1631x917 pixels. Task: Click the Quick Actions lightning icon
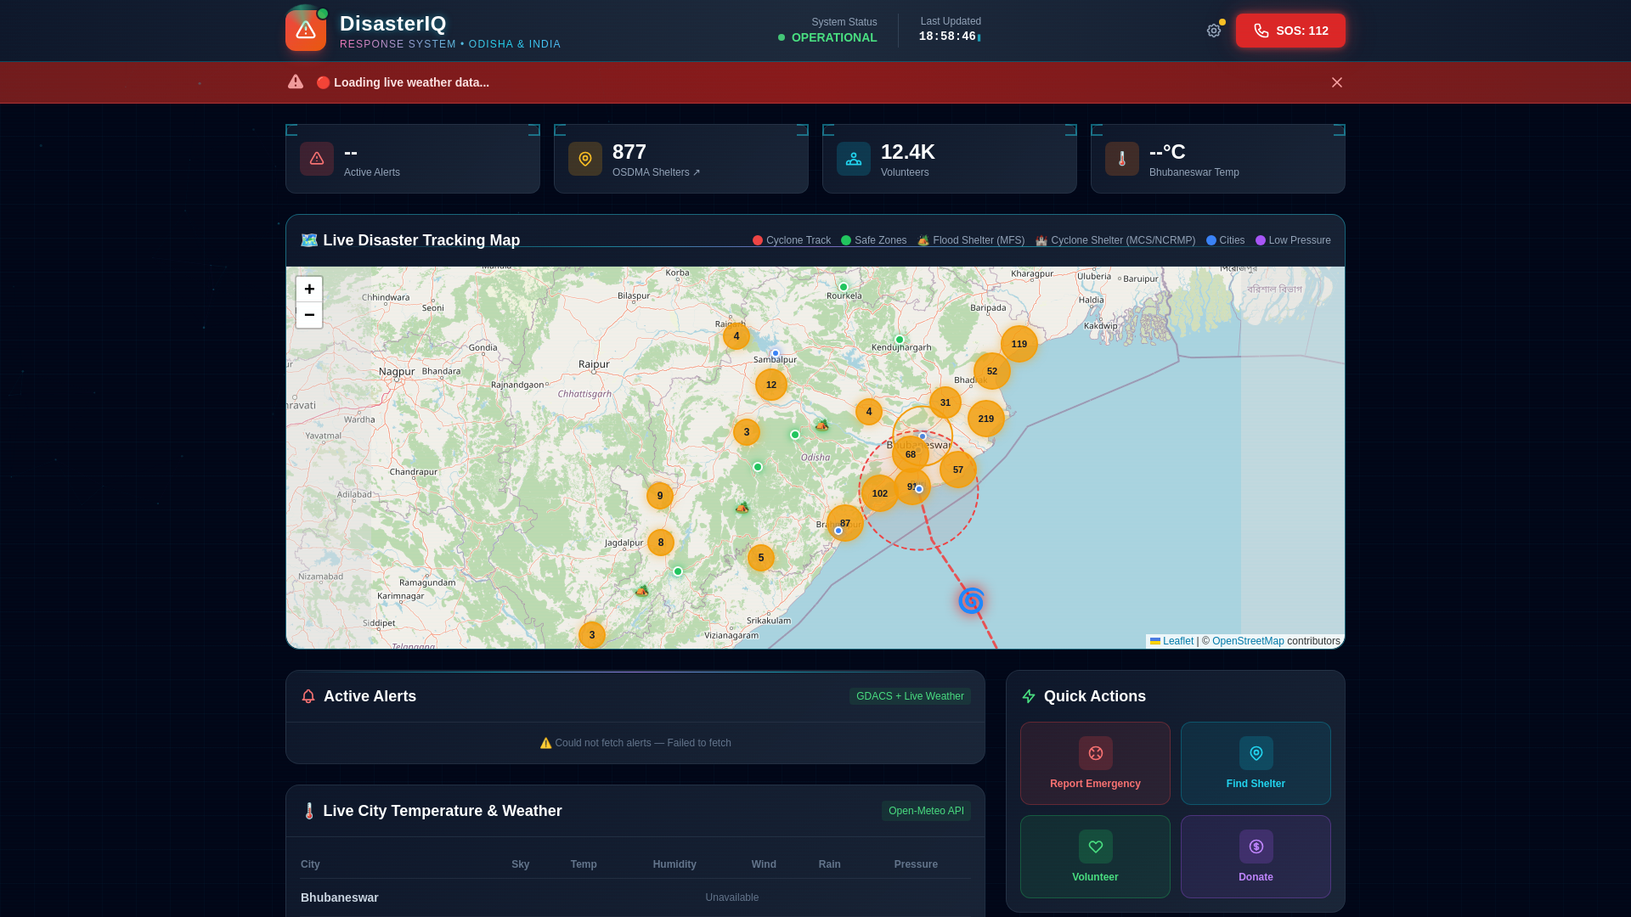1029,696
